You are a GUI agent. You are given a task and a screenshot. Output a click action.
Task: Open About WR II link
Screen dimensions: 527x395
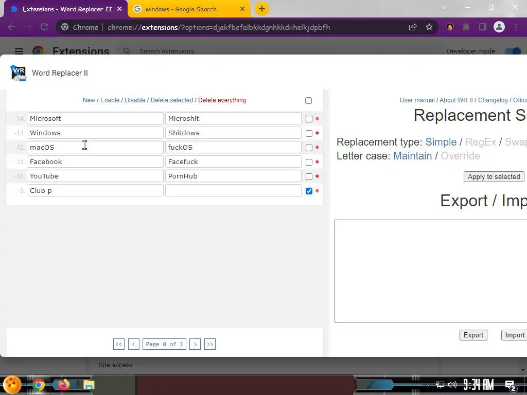pos(456,100)
